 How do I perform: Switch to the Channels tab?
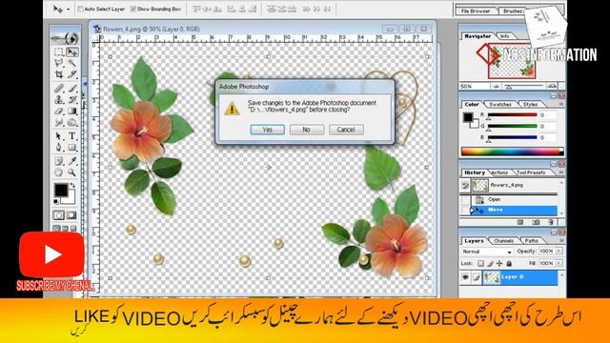(503, 241)
